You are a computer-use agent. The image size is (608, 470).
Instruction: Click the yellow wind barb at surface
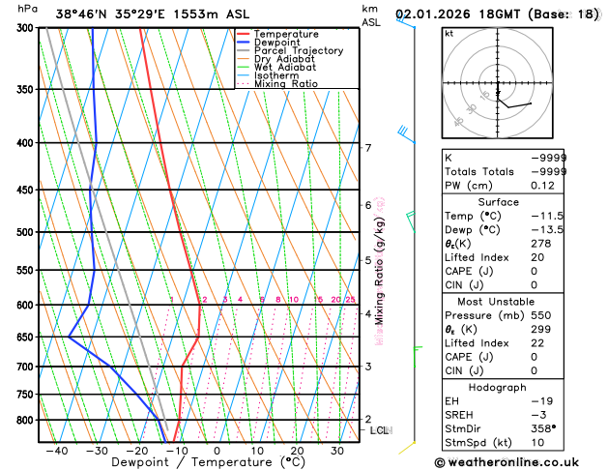tap(407, 448)
